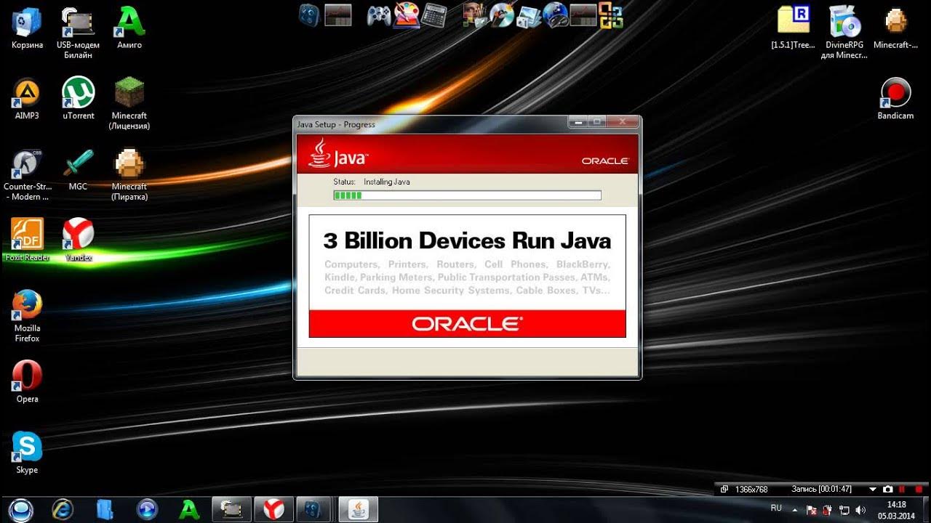Select the [1.5.1]Tree... folder icon
The width and height of the screenshot is (931, 523).
(793, 28)
